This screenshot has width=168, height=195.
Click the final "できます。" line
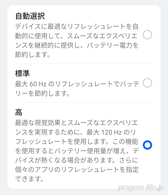tap(29, 178)
